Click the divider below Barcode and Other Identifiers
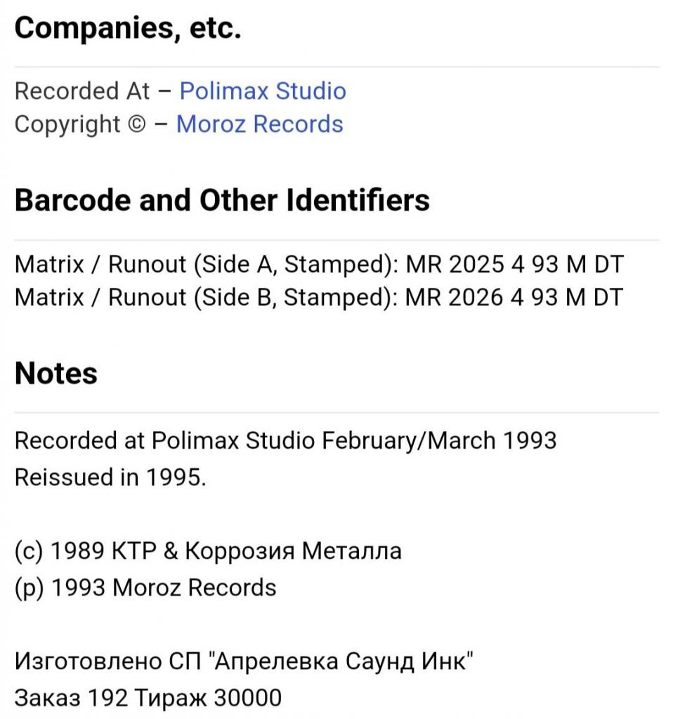The height and width of the screenshot is (719, 673). (336, 240)
